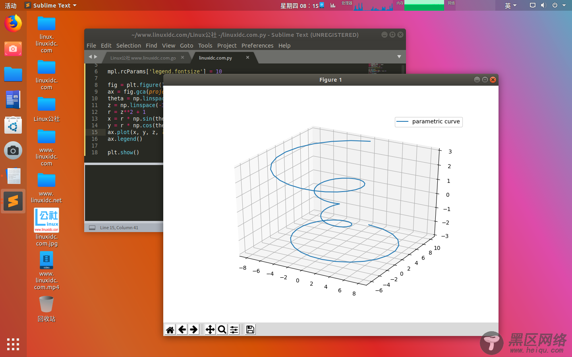This screenshot has width=572, height=357.
Task: Reset the Figure 1 view with Home icon
Action: click(x=170, y=330)
